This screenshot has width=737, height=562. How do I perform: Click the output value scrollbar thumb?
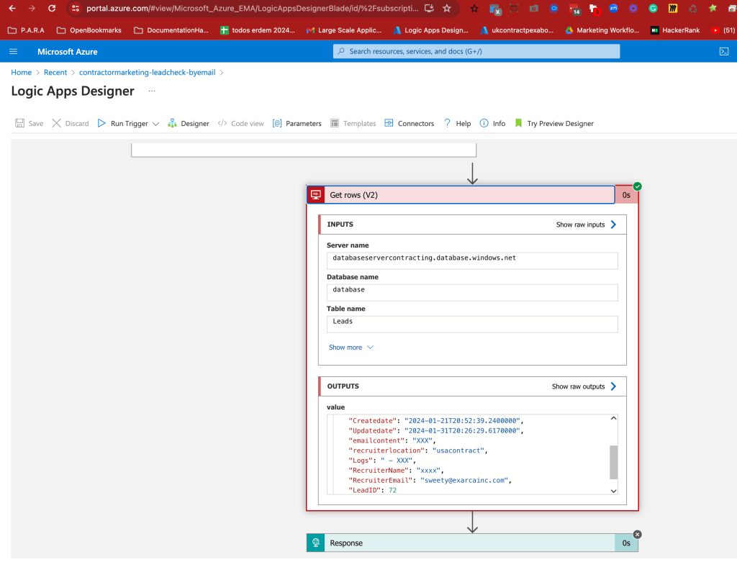[x=613, y=462]
